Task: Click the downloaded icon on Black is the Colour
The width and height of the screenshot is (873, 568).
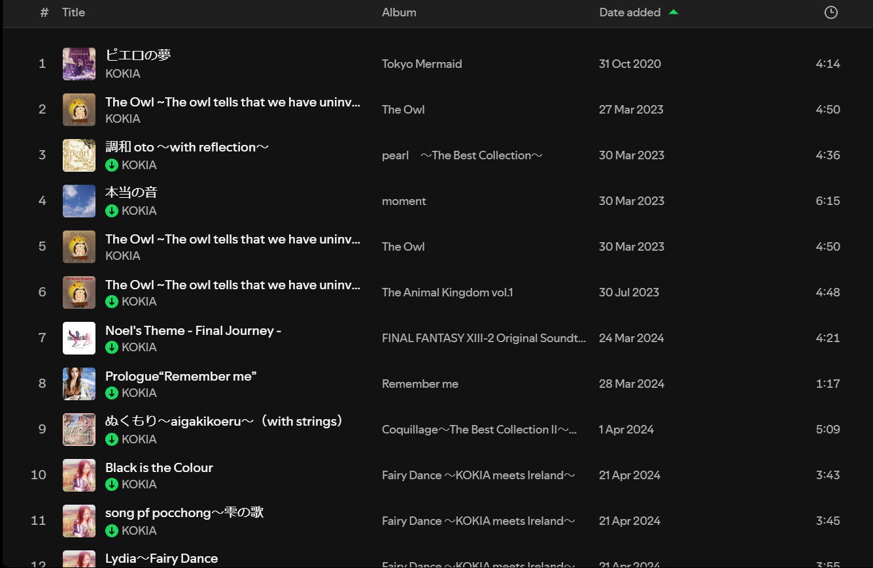Action: tap(112, 484)
